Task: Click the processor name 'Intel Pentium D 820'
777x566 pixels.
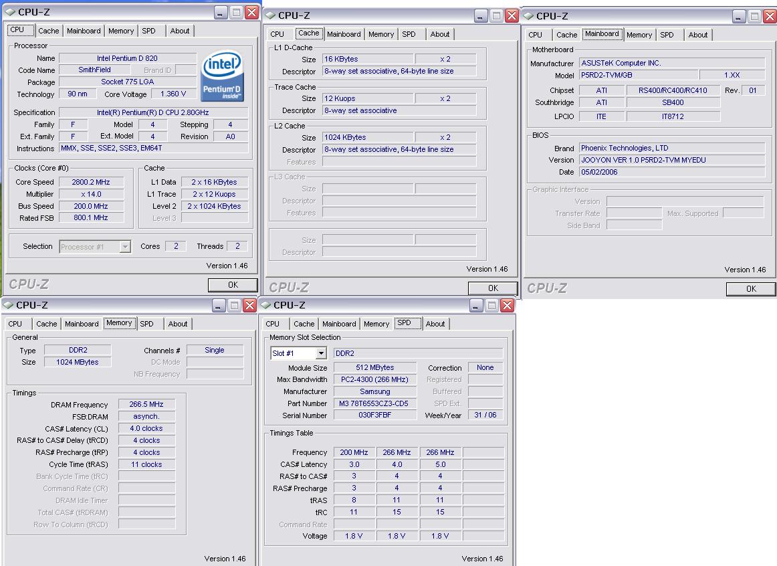Action: tap(127, 58)
